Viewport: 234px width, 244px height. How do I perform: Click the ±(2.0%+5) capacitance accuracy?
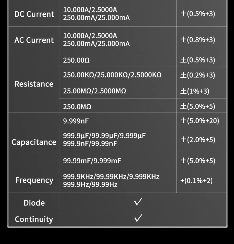(x=198, y=140)
